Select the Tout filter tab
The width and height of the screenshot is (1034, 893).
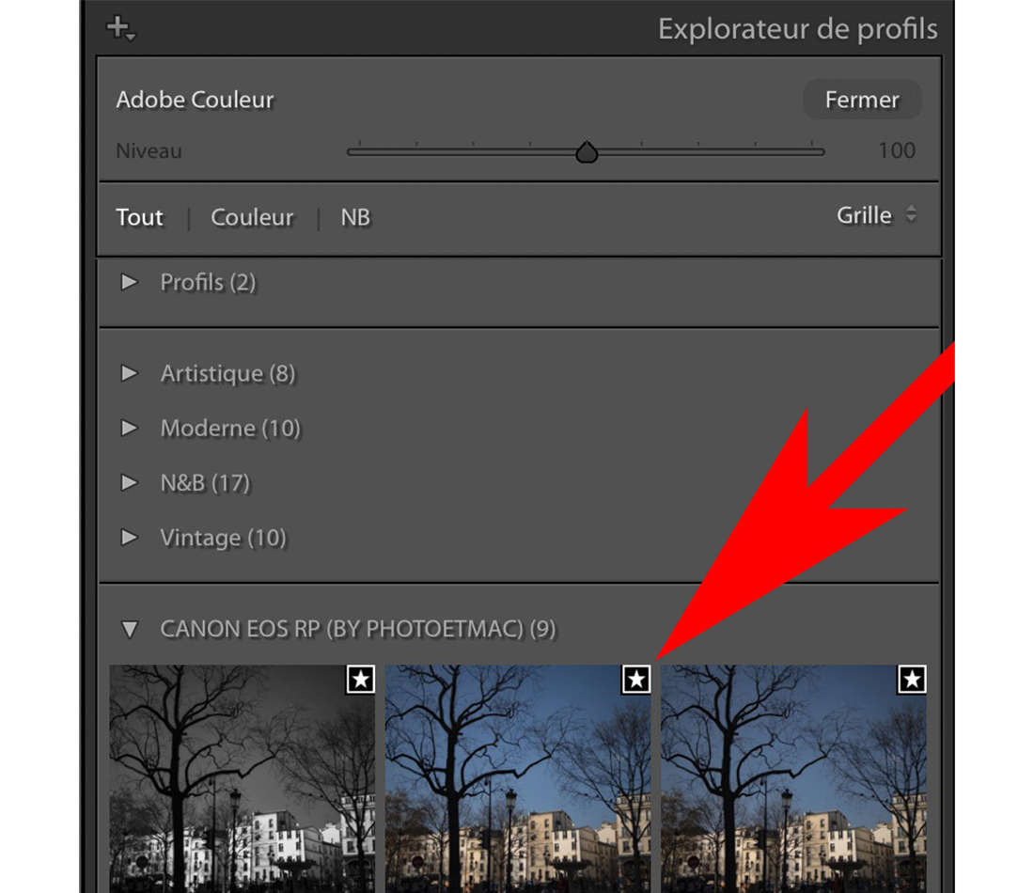(x=140, y=217)
